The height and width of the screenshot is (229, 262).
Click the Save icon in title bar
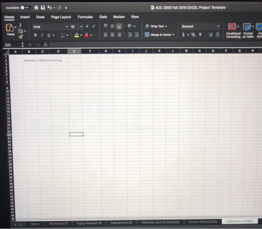click(43, 7)
